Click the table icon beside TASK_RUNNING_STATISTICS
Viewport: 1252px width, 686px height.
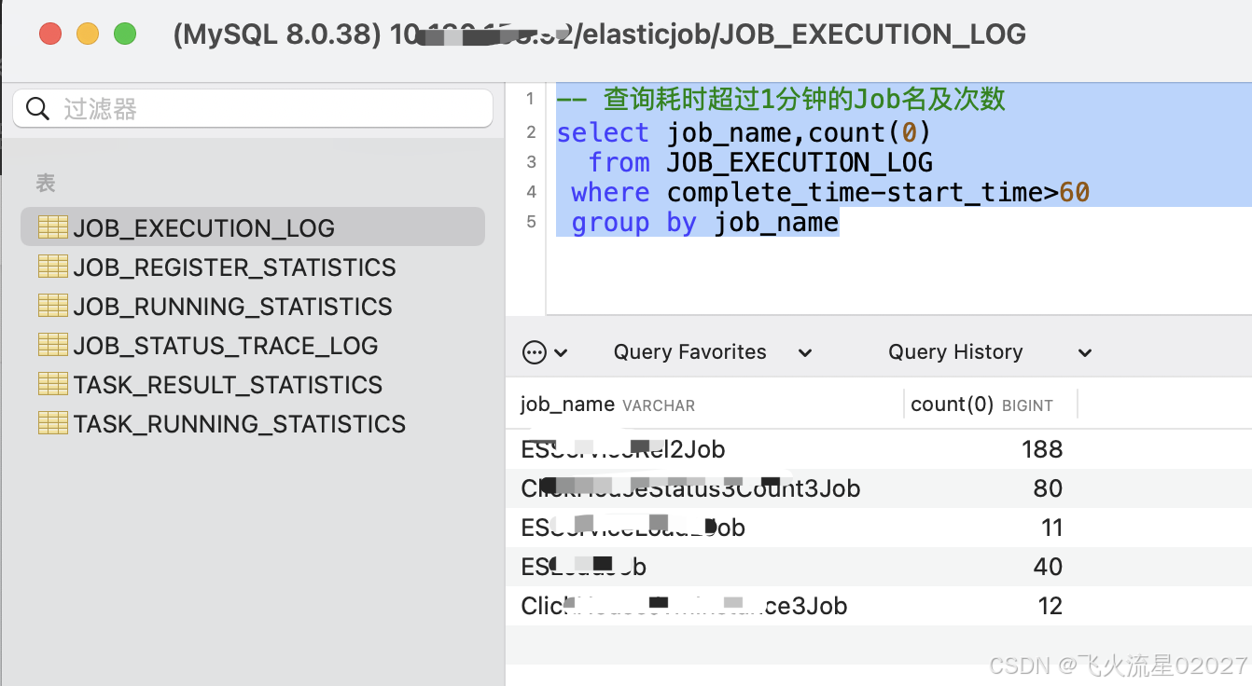point(53,422)
